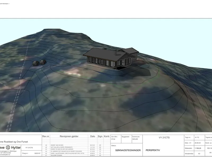Viewport: 212px width, 159px height.
Task: Click the scale value '1:156,25'
Action: [198, 148]
